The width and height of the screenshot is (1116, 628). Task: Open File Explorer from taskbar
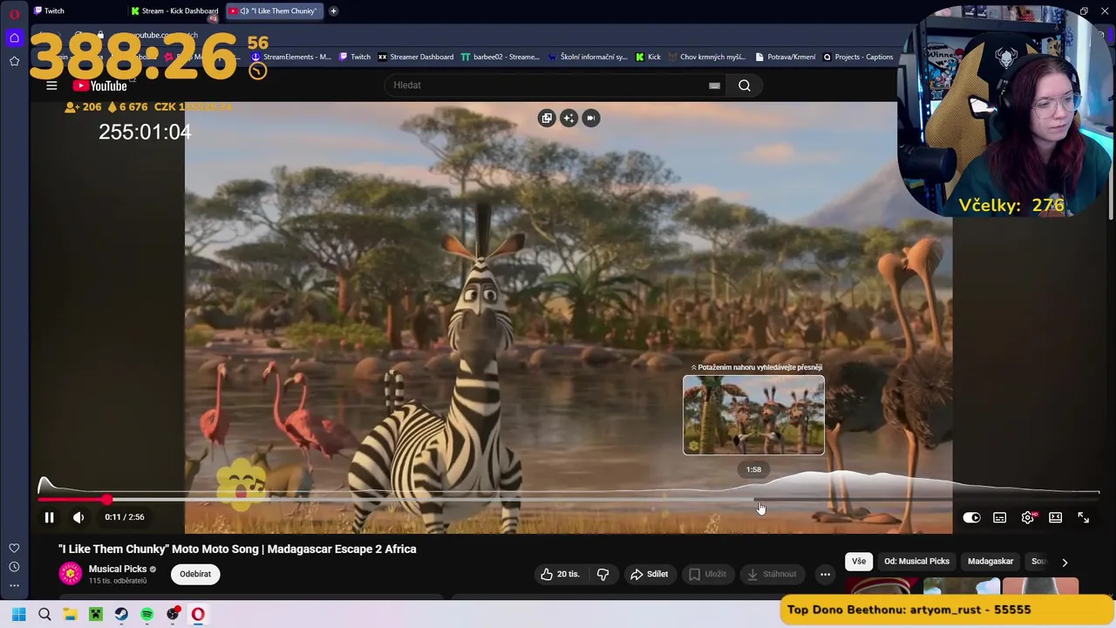coord(70,614)
